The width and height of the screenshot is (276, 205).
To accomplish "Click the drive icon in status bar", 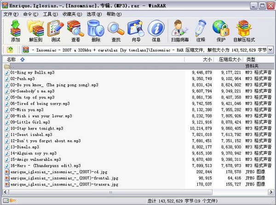I will coord(6,200).
